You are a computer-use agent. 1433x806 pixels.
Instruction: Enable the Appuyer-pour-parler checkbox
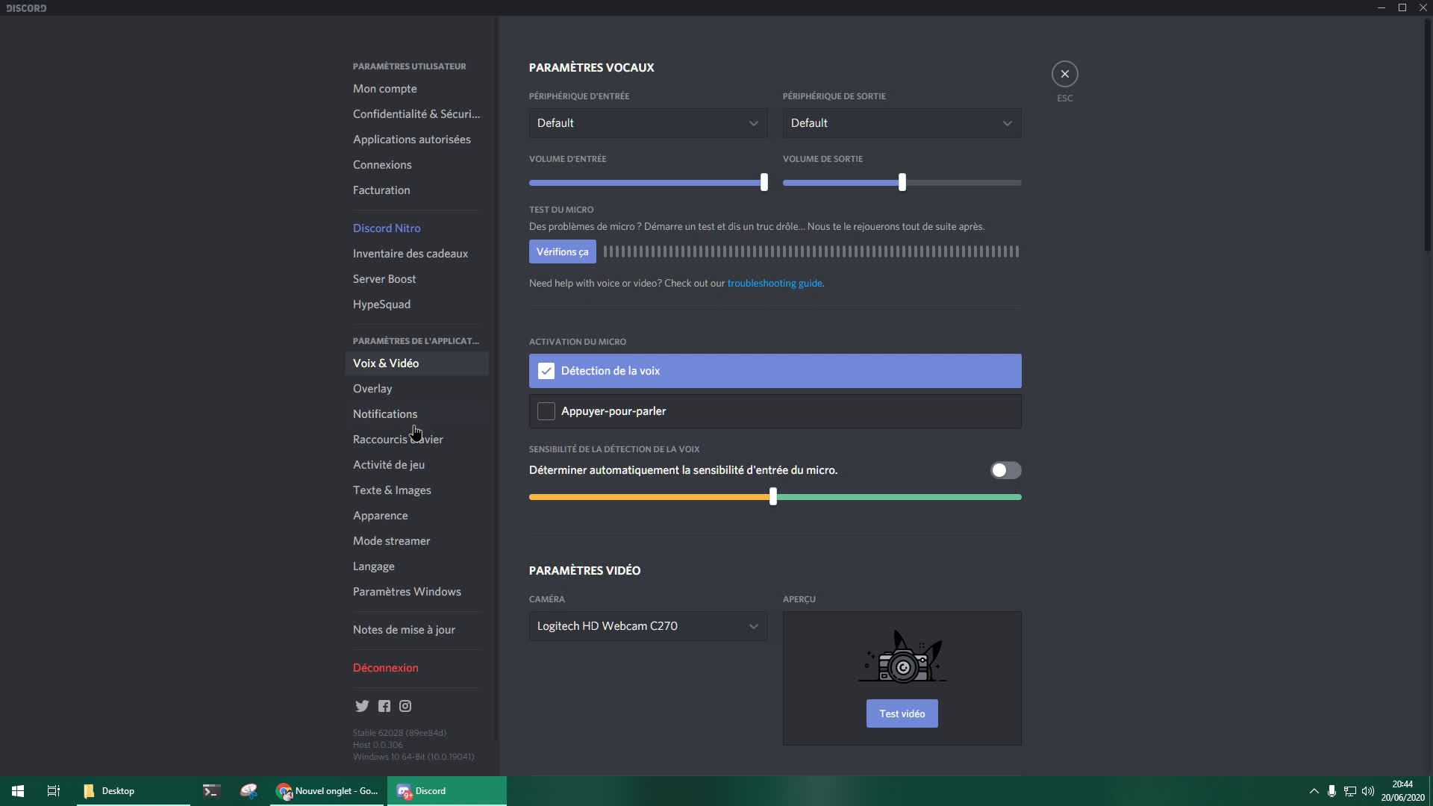point(546,411)
